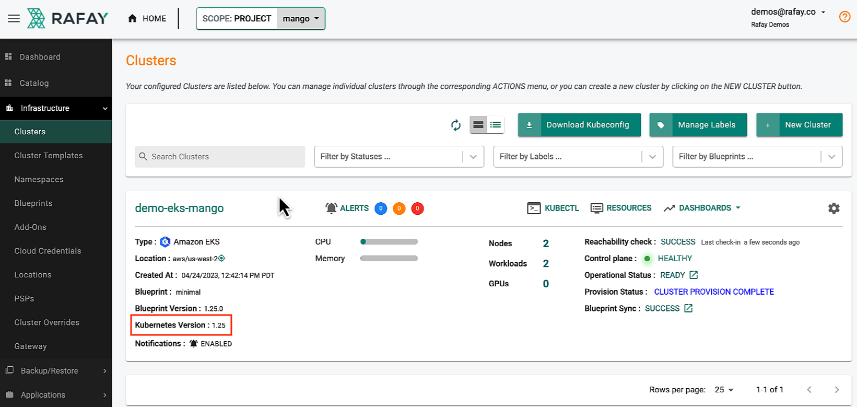Open Blueprint Sync SUCCESS external link icon
Screen dimensions: 857x407
click(688, 308)
